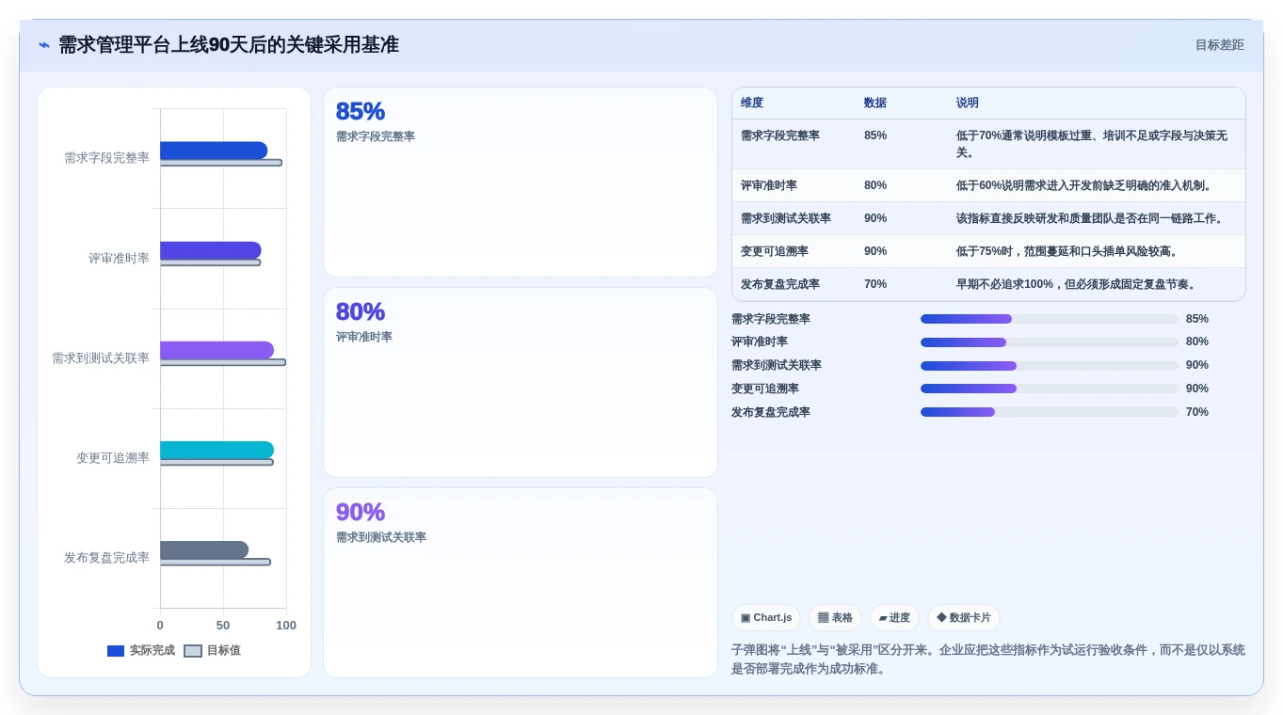The image size is (1283, 715).
Task: Click the 需求到测试关联率 90% progress bar
Action: pos(1050,365)
